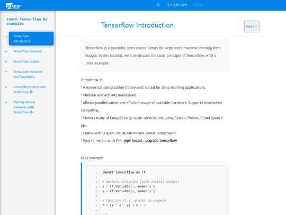Open the ABOUT nav menu item
286x215 pixels.
(199, 5)
